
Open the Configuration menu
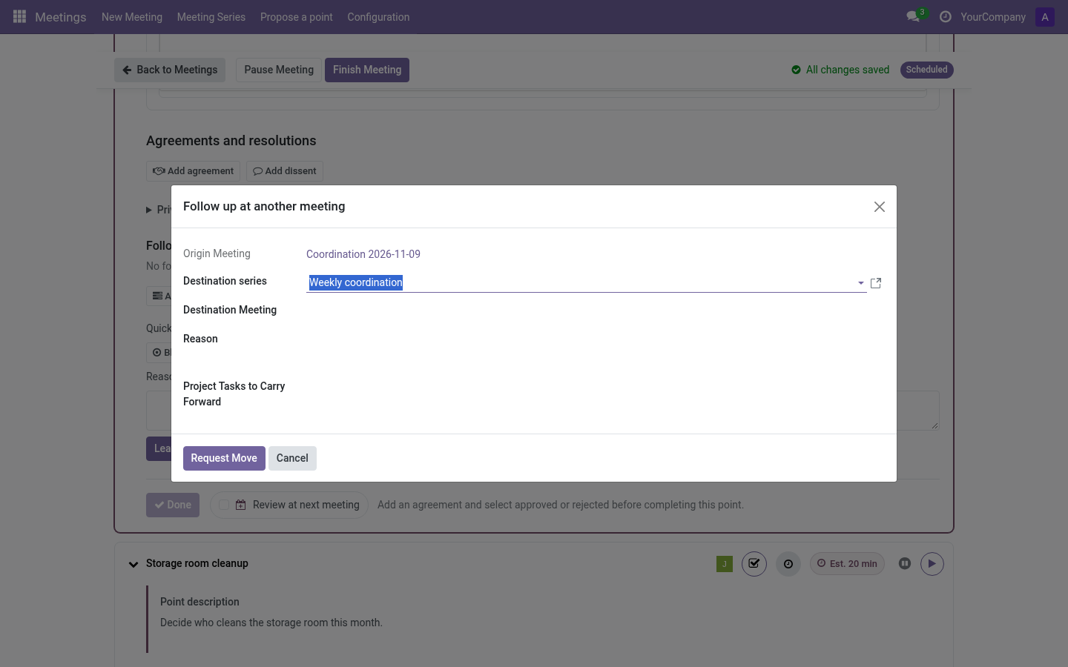[378, 17]
